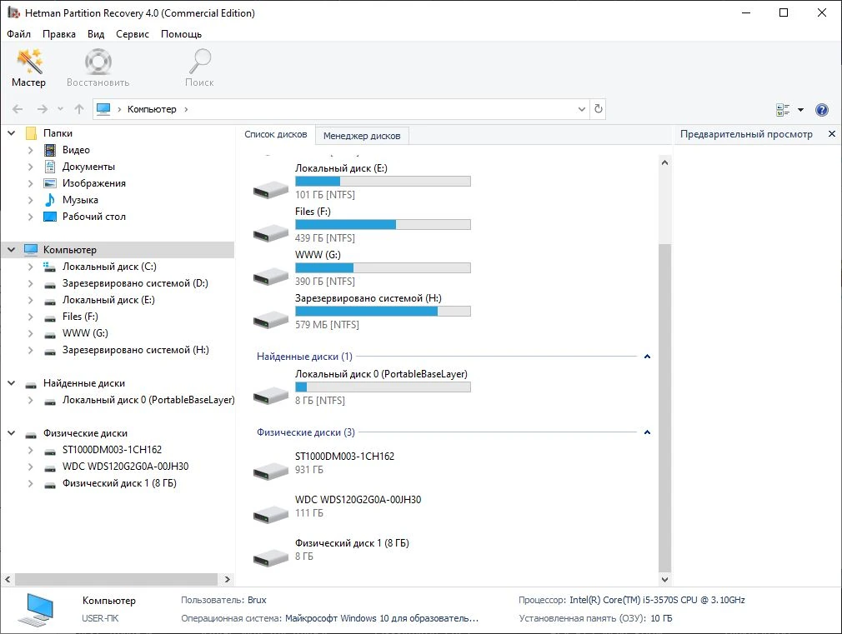The image size is (842, 634).
Task: Launch the Мастер wizard tool
Action: 29,67
